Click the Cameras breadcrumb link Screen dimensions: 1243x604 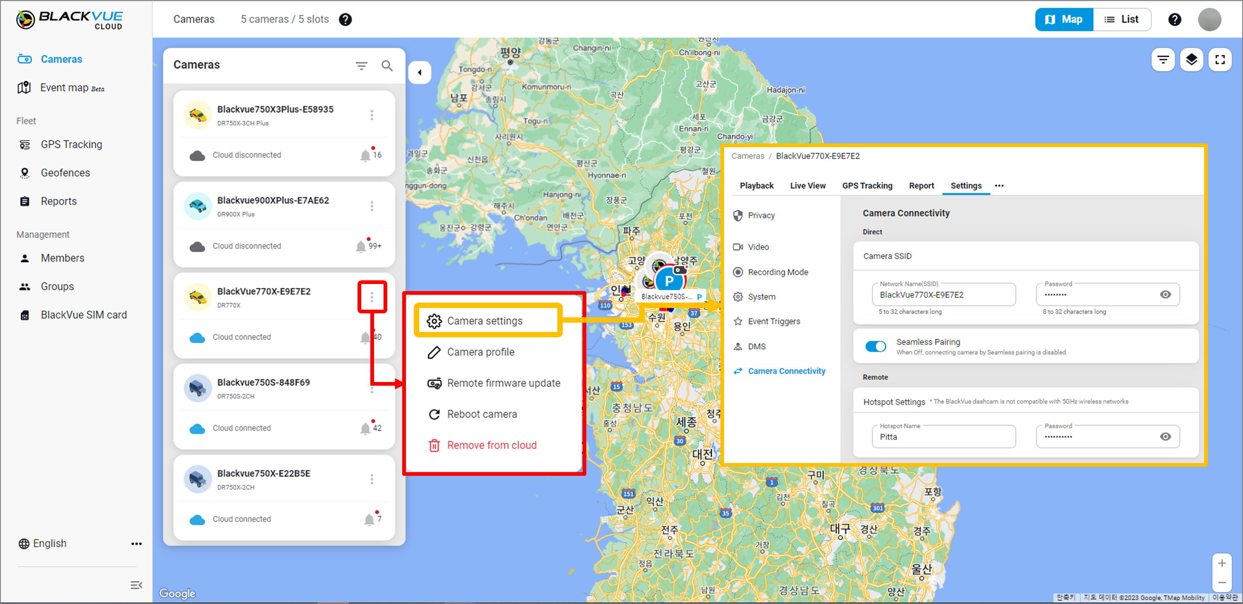point(747,156)
